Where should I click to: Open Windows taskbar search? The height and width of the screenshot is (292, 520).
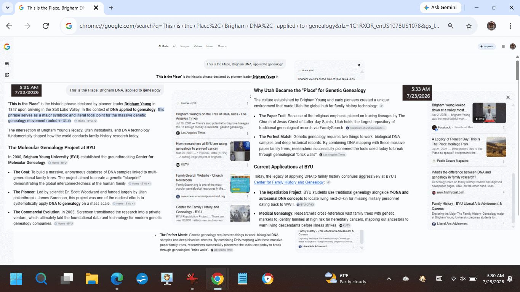[x=41, y=279]
